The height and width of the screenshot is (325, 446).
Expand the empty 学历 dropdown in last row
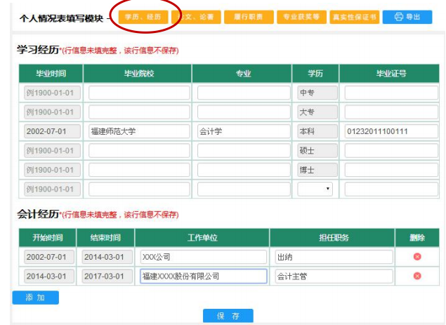(x=315, y=189)
